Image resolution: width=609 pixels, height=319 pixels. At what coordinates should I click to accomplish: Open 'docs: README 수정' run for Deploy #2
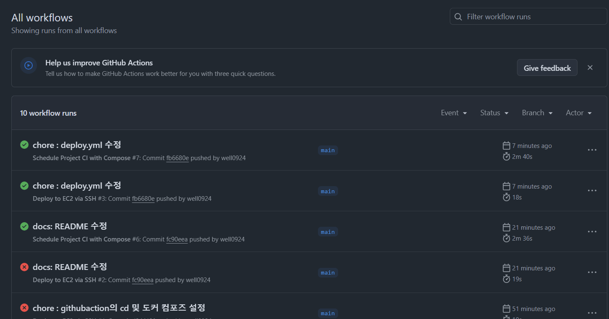coord(70,267)
